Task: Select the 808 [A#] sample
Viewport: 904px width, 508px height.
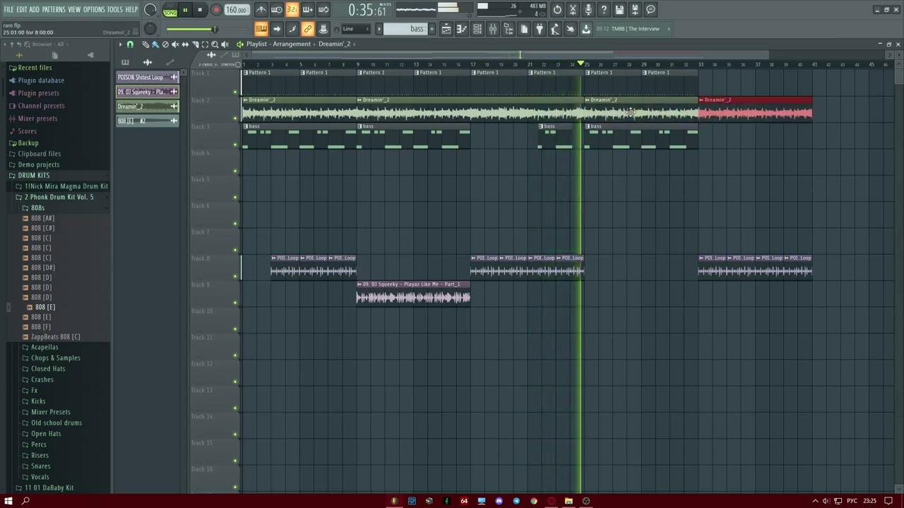Action: [x=42, y=218]
